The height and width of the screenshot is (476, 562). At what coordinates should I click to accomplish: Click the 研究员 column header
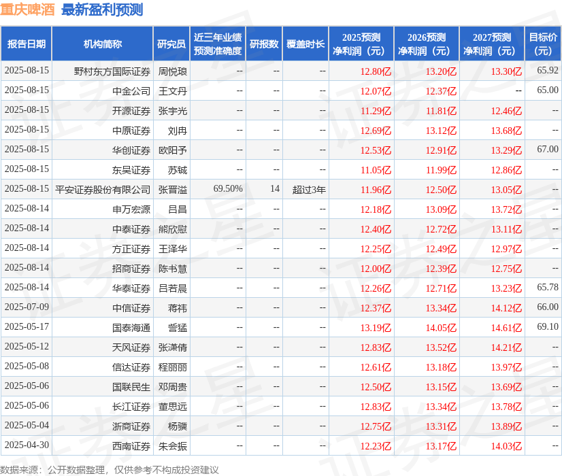point(171,44)
